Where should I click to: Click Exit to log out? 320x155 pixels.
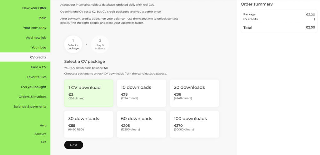point(43,142)
